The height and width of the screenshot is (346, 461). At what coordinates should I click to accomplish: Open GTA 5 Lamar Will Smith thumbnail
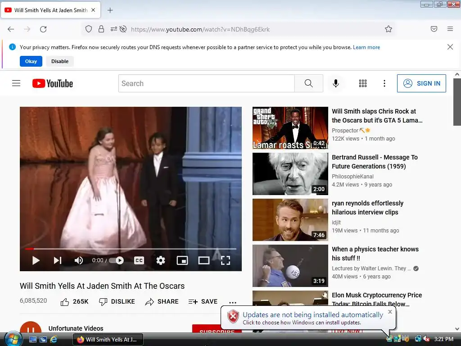[290, 128]
